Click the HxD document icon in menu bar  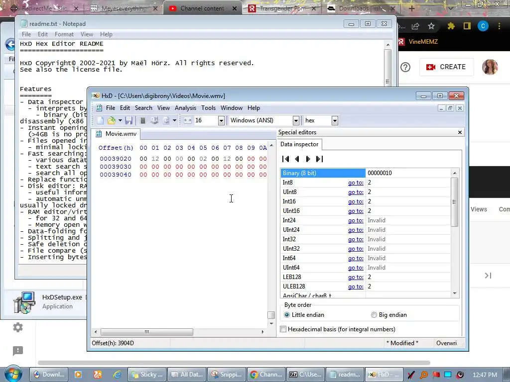[x=99, y=108]
